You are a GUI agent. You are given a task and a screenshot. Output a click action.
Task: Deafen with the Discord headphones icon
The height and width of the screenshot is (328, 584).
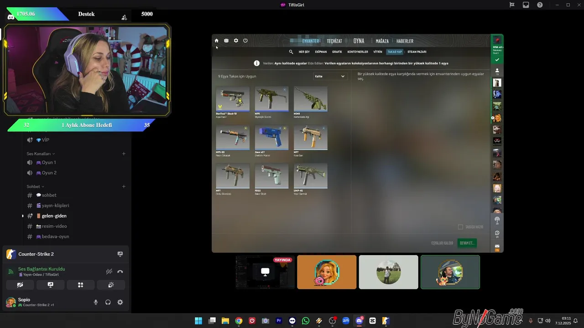coord(108,302)
